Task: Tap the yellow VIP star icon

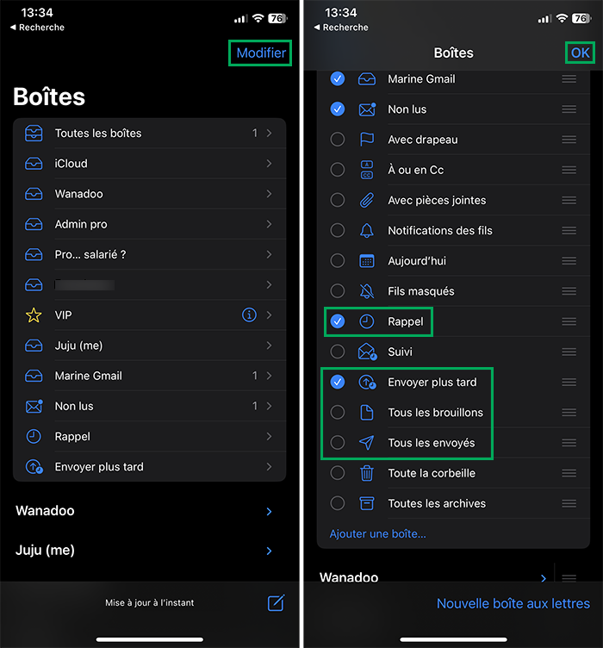Action: 34,315
